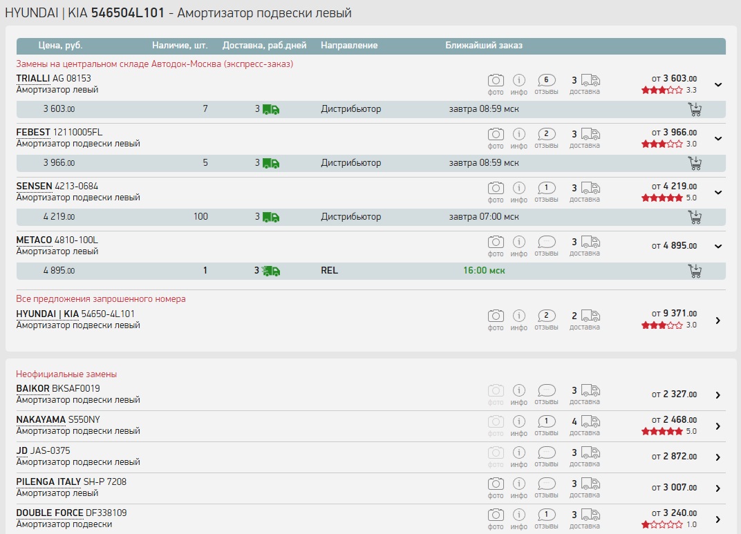This screenshot has width=741, height=534.
Task: Show info for BAIKOR BKSAF0019
Action: click(519, 394)
